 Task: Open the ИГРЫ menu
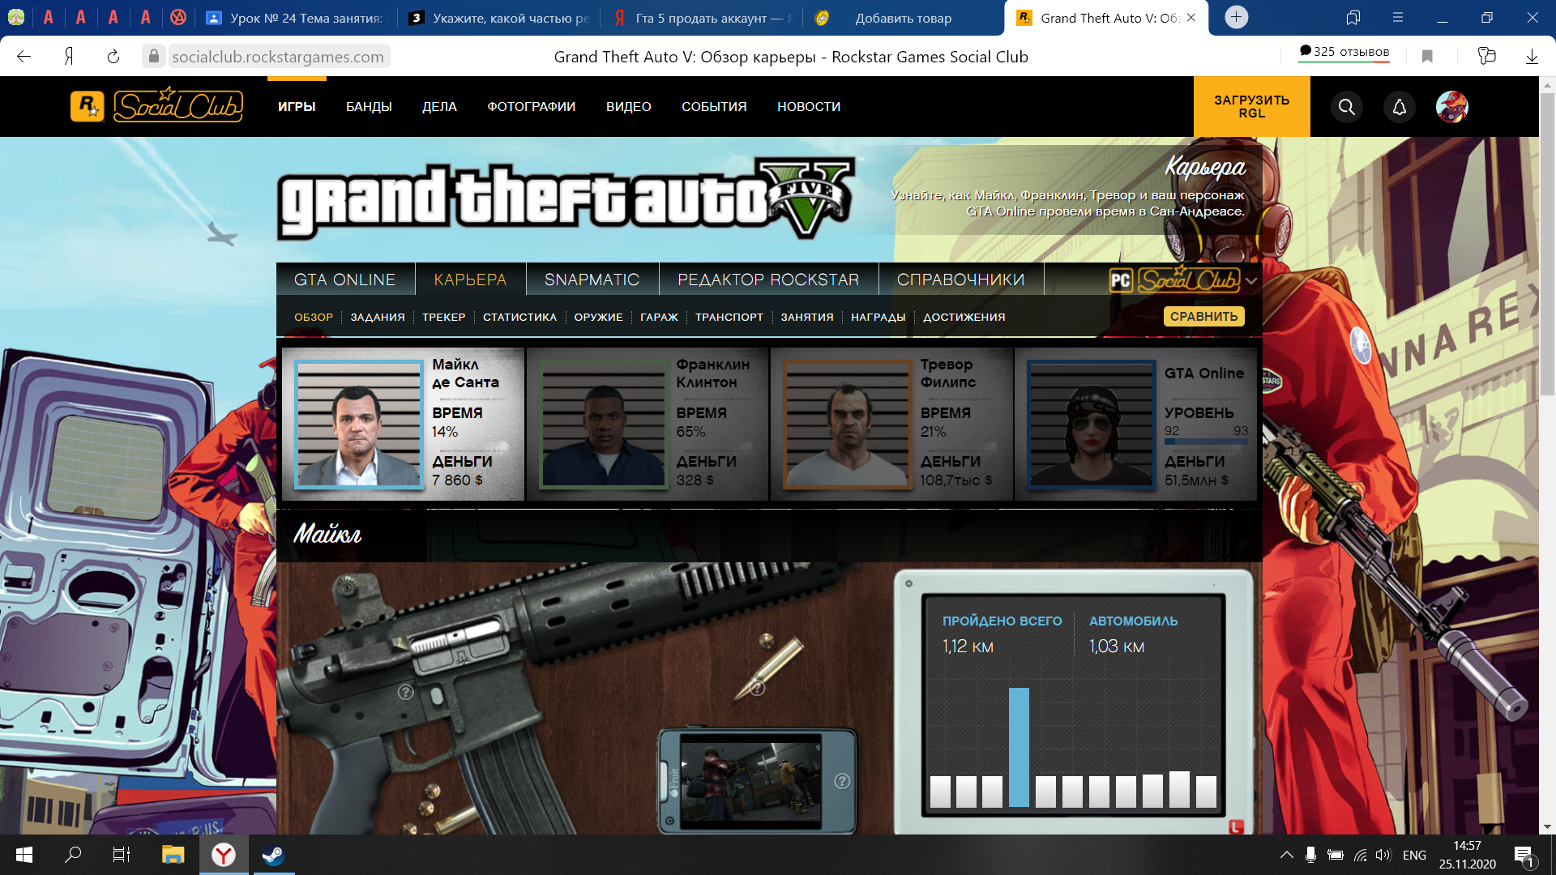(297, 107)
